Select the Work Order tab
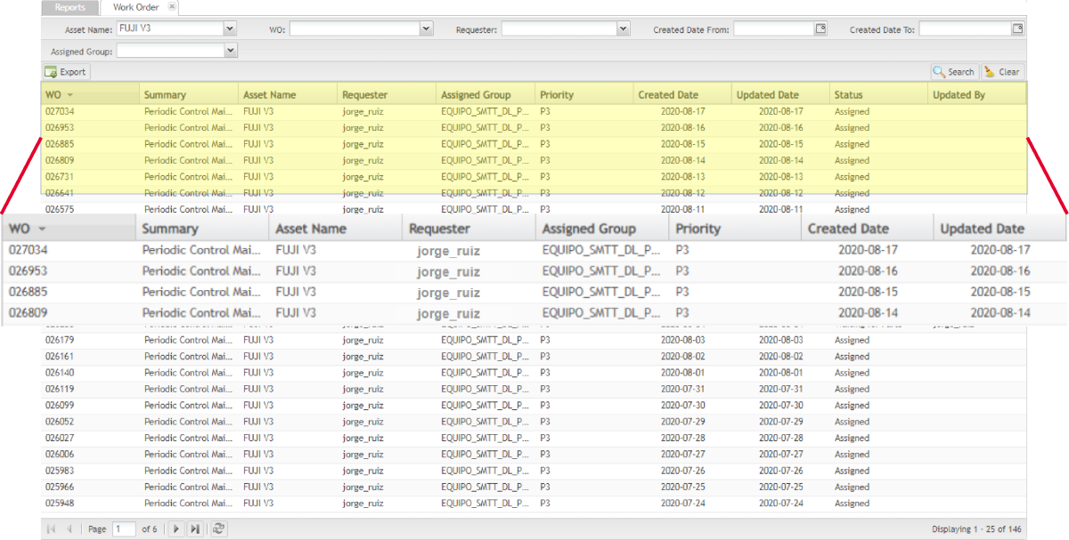The width and height of the screenshot is (1069, 540). (135, 7)
